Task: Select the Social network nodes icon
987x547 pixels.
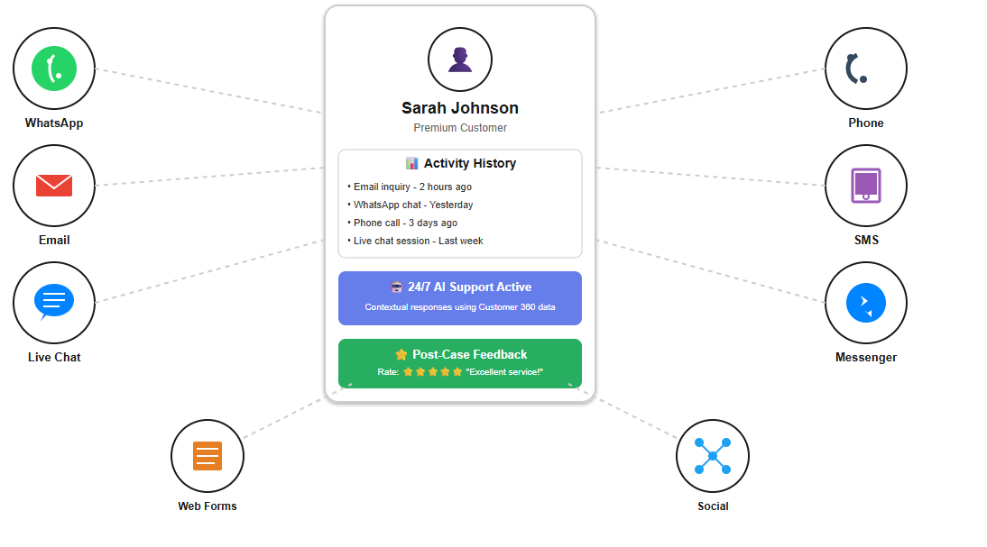Action: coord(712,456)
